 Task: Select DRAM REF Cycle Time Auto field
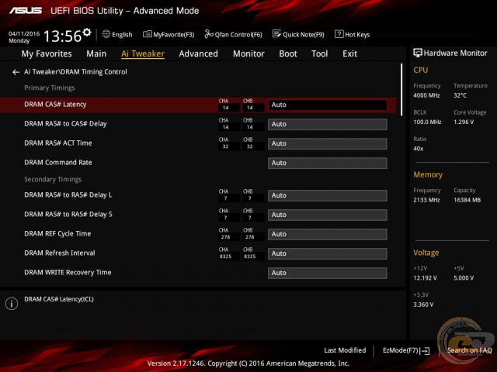328,234
